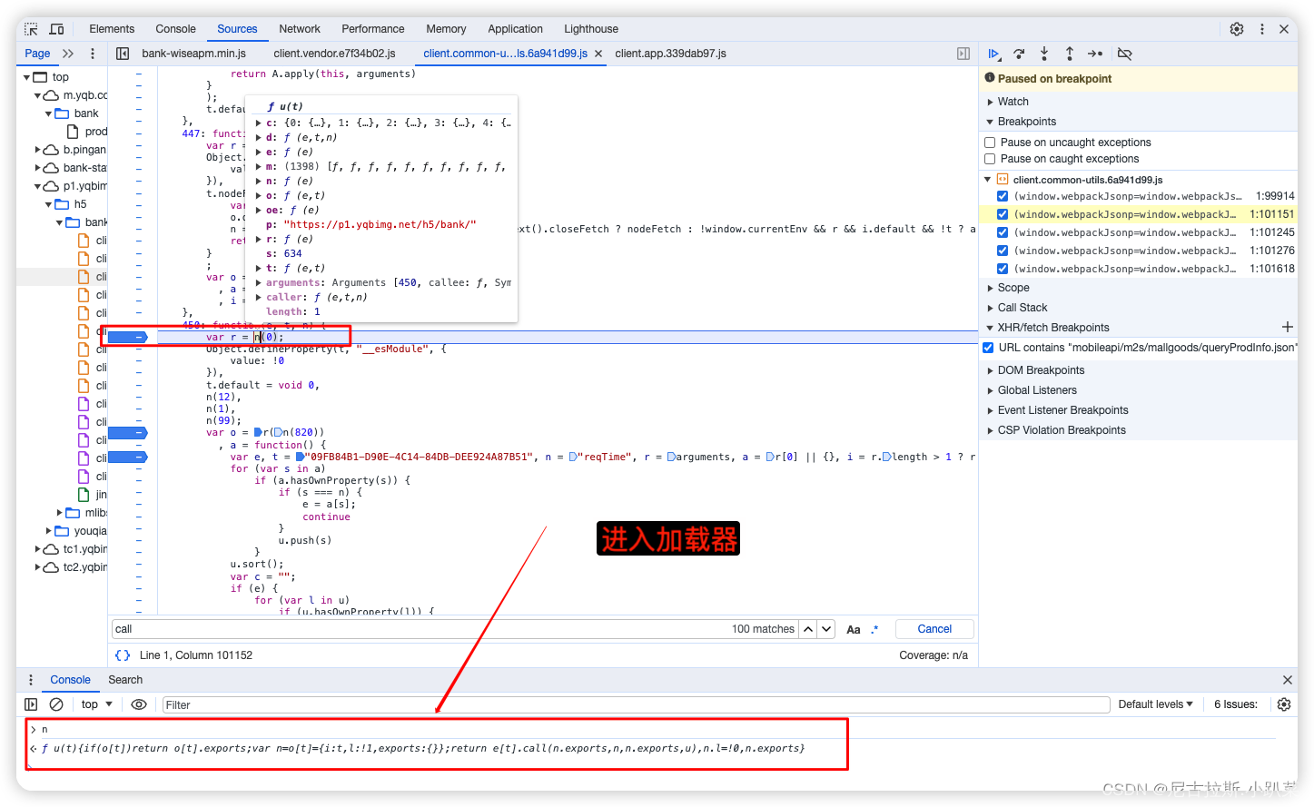Image resolution: width=1314 pixels, height=807 pixels.
Task: Deactivate all breakpoints
Action: [1124, 54]
